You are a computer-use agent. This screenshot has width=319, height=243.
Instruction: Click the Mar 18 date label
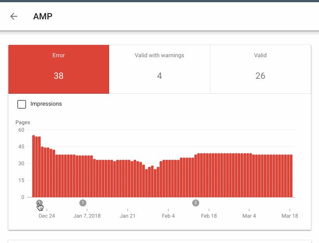290,216
